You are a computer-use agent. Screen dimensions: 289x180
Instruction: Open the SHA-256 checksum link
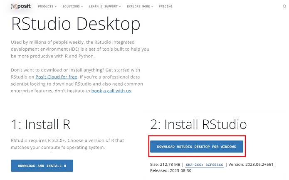click(205, 165)
